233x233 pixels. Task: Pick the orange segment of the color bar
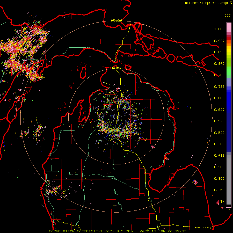pos(229,45)
